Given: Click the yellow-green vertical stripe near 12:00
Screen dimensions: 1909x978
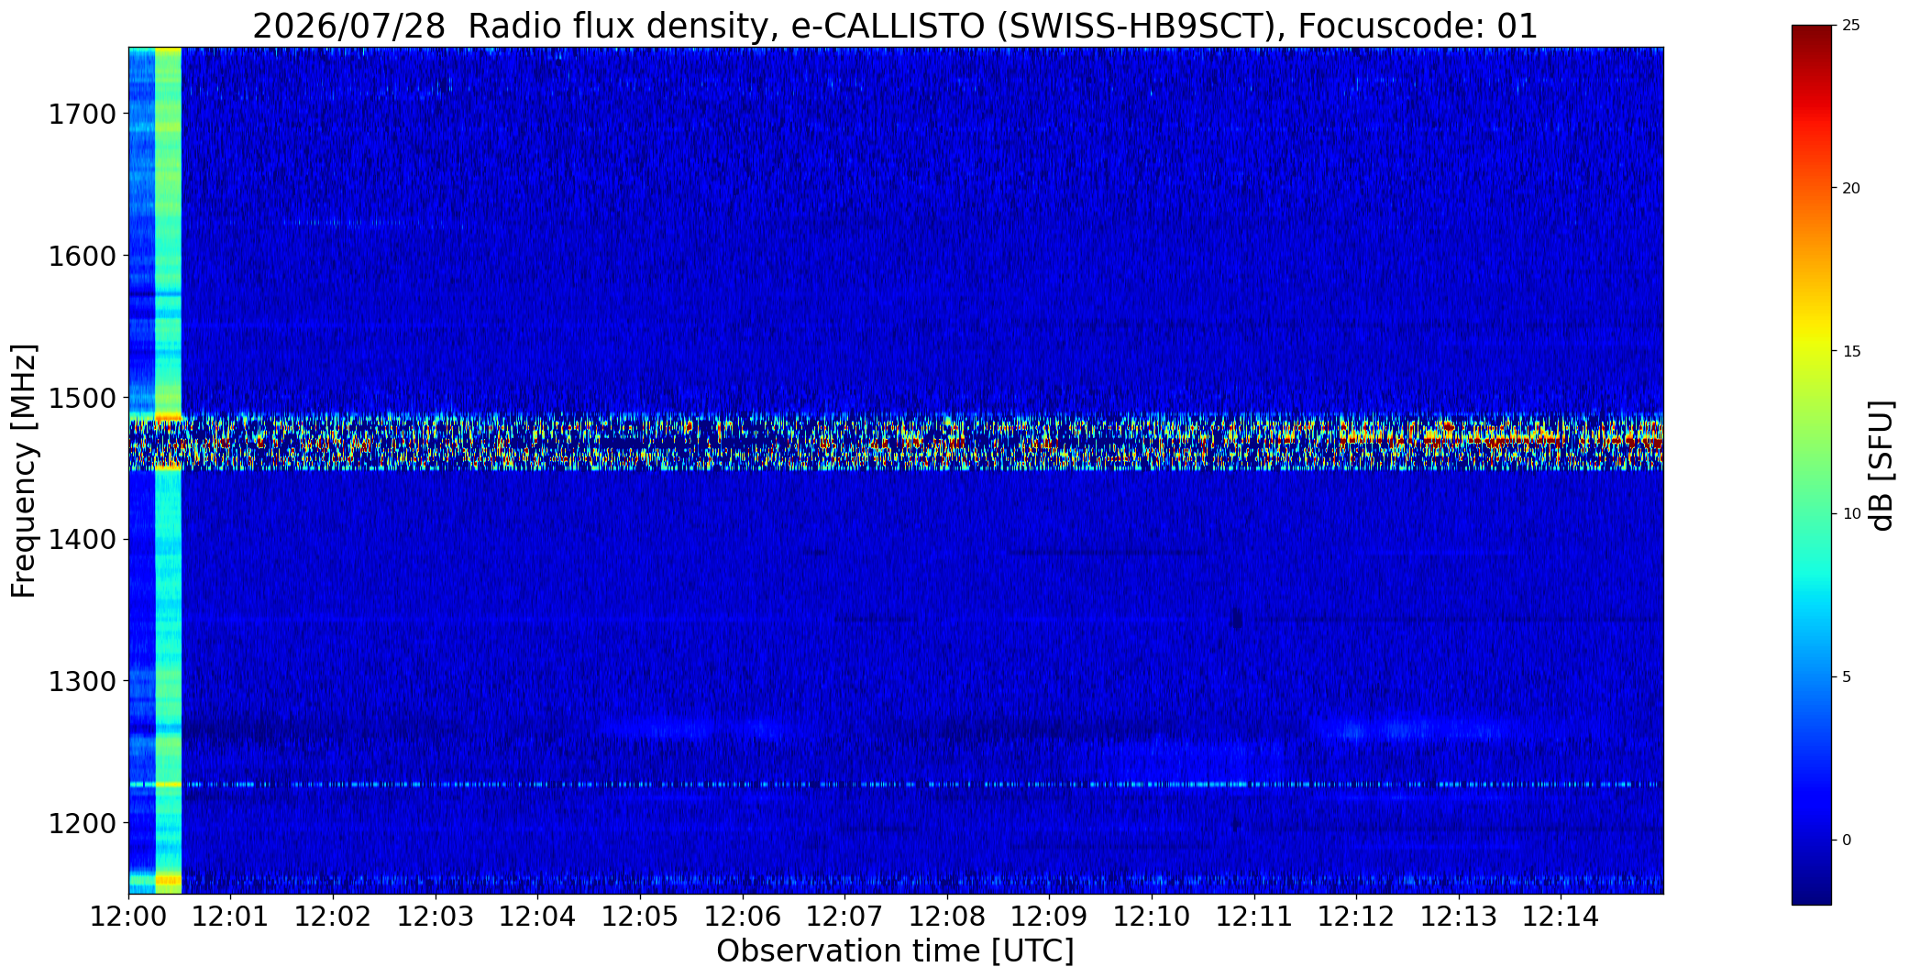Looking at the screenshot, I should click(x=168, y=470).
